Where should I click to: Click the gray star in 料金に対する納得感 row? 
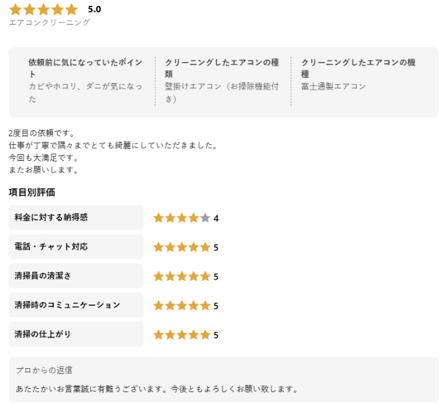[205, 218]
